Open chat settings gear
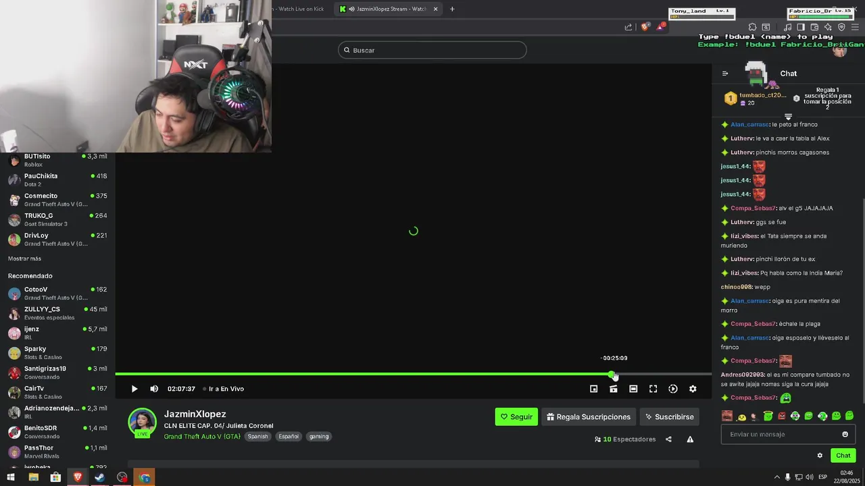Screen dimensions: 865x486 (820, 456)
